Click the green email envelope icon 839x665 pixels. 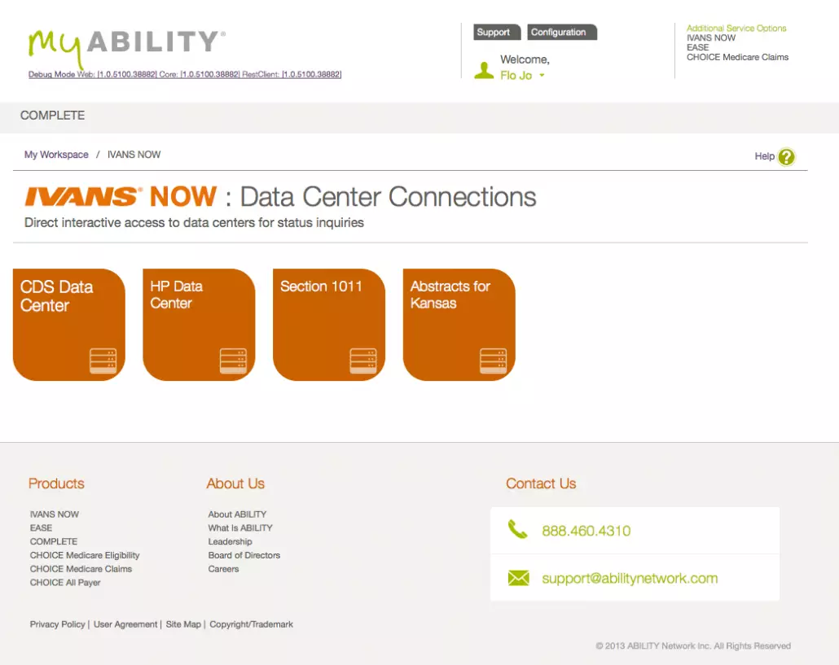pyautogui.click(x=518, y=578)
